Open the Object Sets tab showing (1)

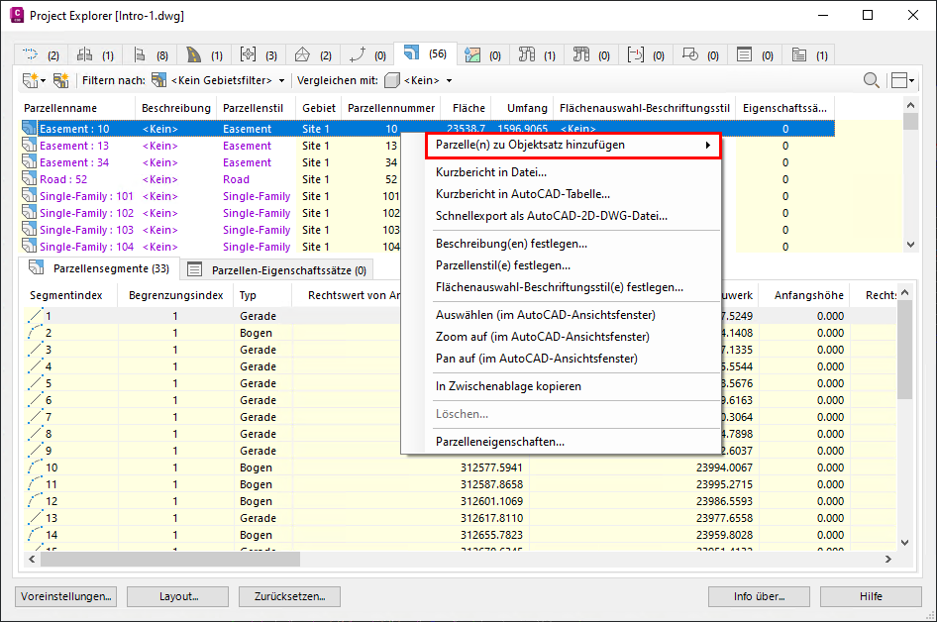[x=809, y=55]
